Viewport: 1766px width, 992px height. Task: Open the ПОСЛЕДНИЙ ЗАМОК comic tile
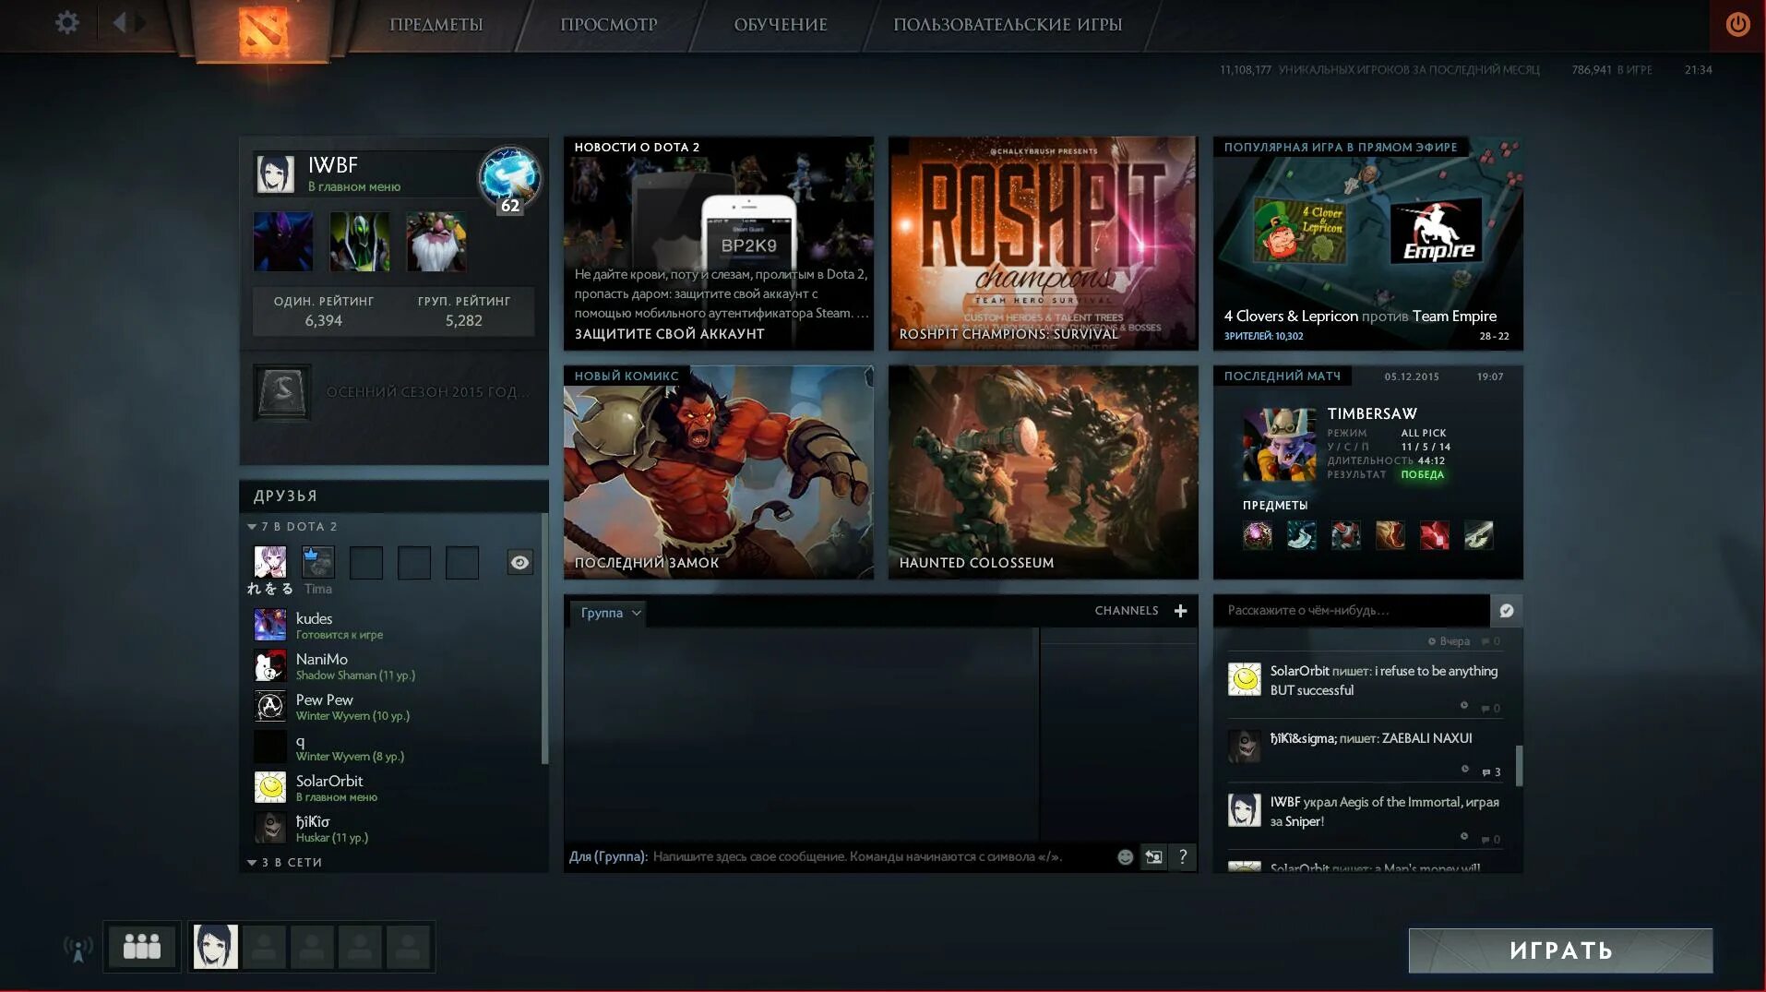click(x=718, y=472)
